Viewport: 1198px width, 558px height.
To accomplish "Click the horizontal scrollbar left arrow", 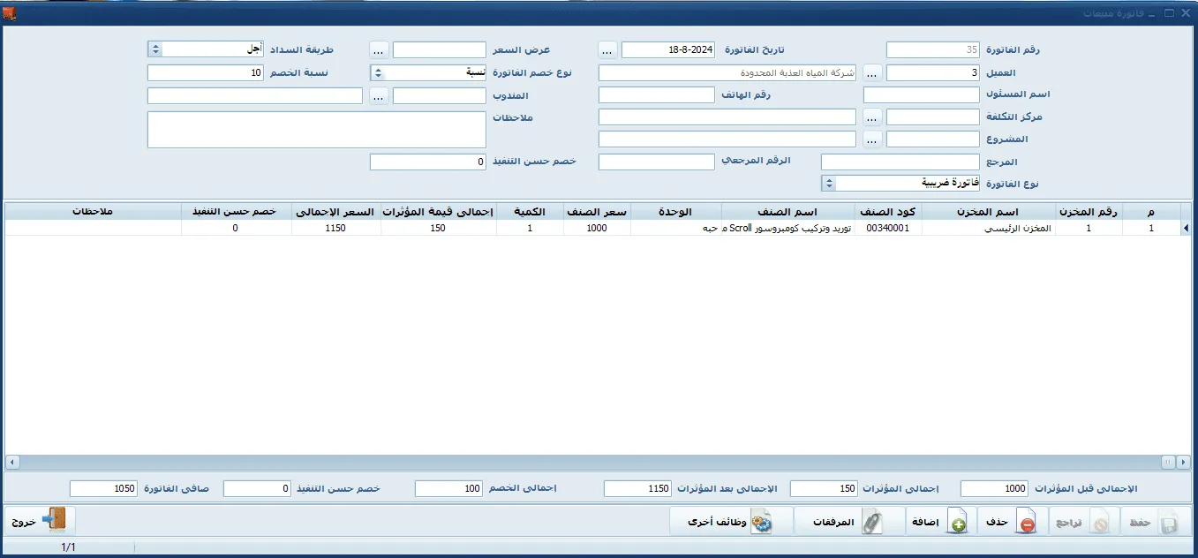I will tap(12, 462).
